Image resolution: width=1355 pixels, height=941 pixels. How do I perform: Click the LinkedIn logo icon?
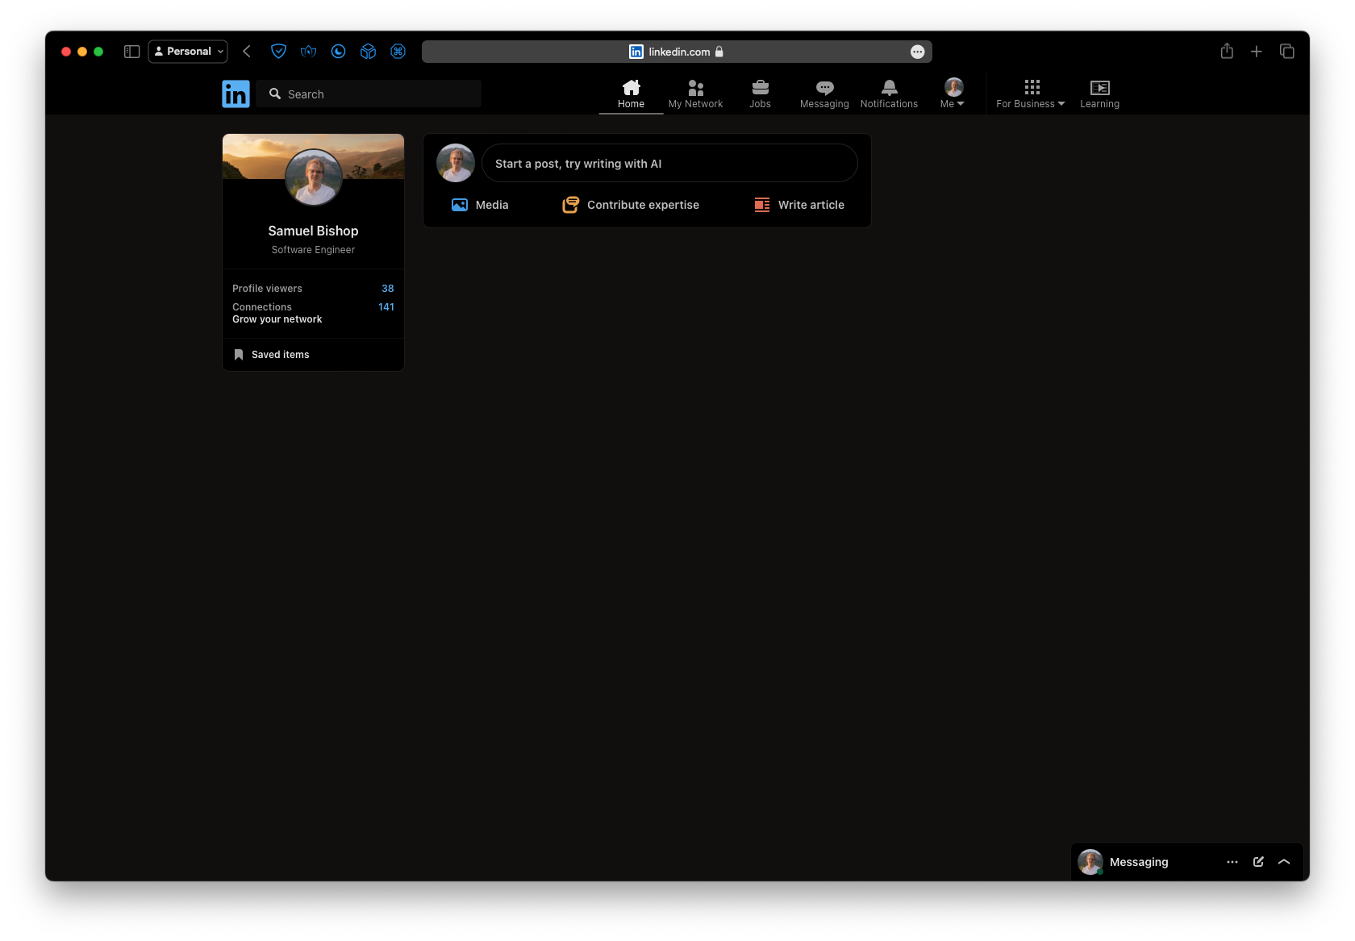pyautogui.click(x=236, y=94)
